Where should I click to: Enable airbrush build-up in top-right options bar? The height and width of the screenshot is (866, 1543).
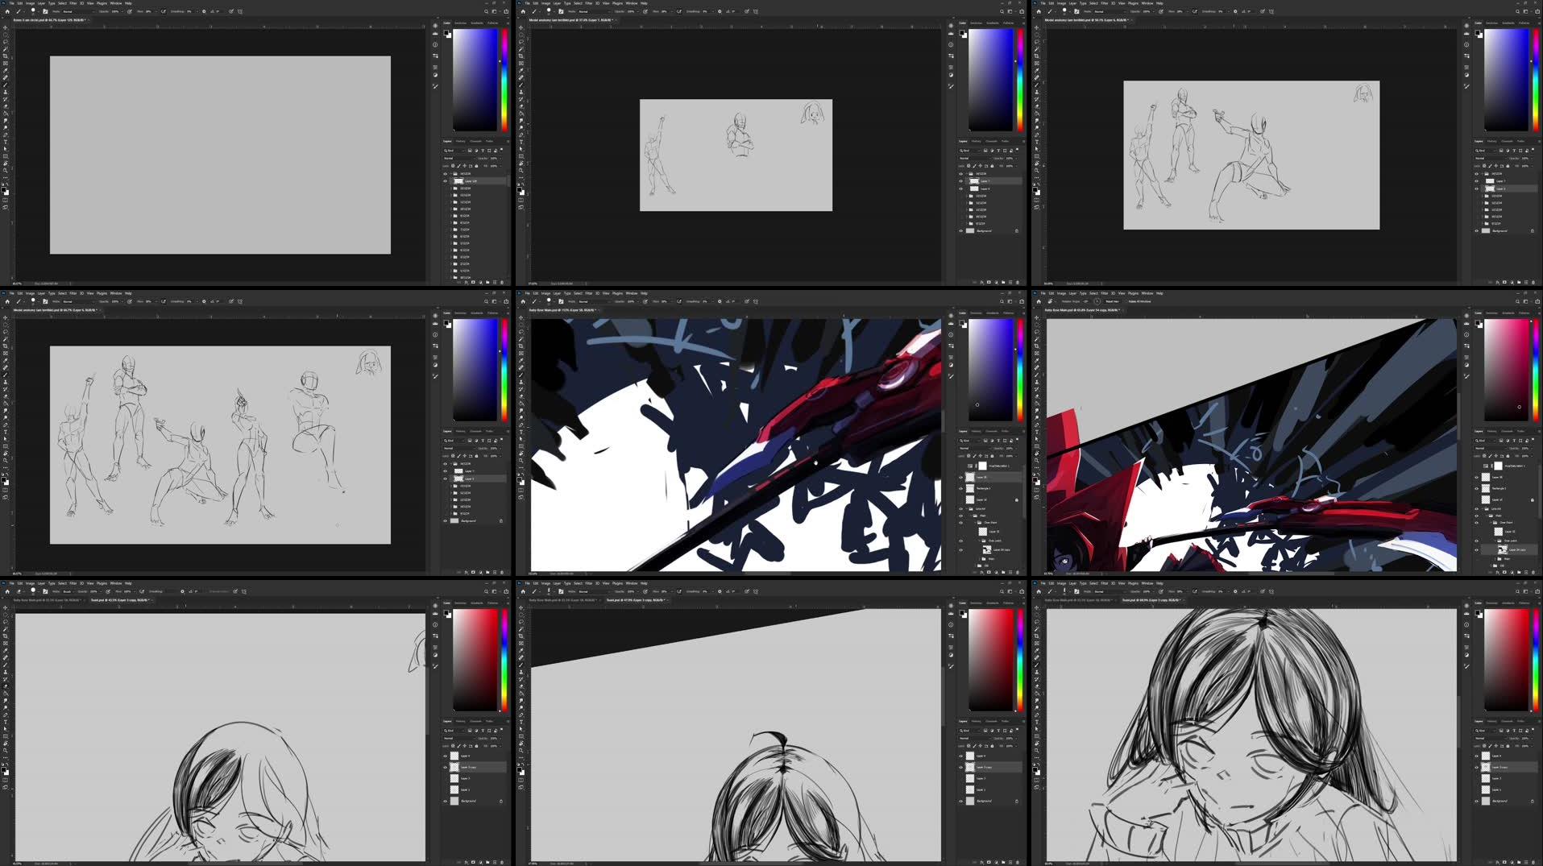[1195, 11]
